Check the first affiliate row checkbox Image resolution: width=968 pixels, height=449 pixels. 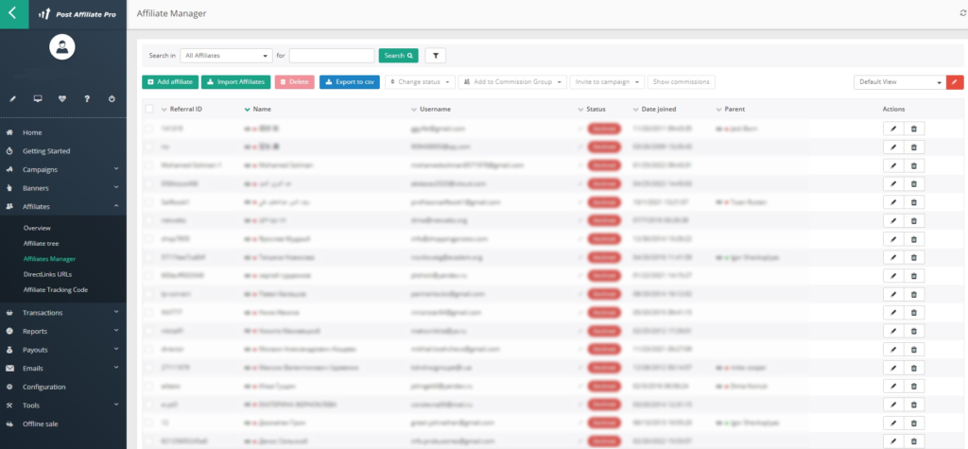[x=149, y=128]
